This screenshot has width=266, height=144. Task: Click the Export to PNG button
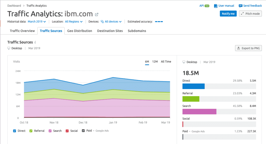(x=248, y=48)
